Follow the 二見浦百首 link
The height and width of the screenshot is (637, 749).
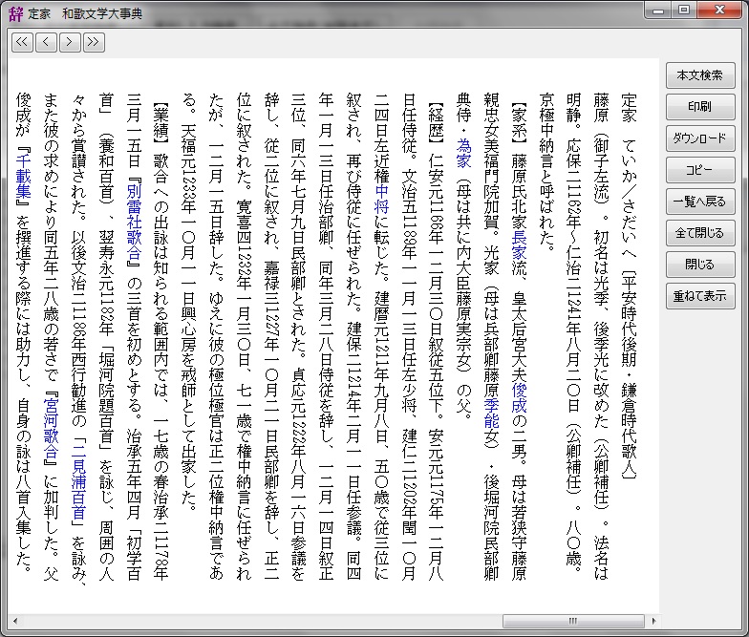click(78, 482)
